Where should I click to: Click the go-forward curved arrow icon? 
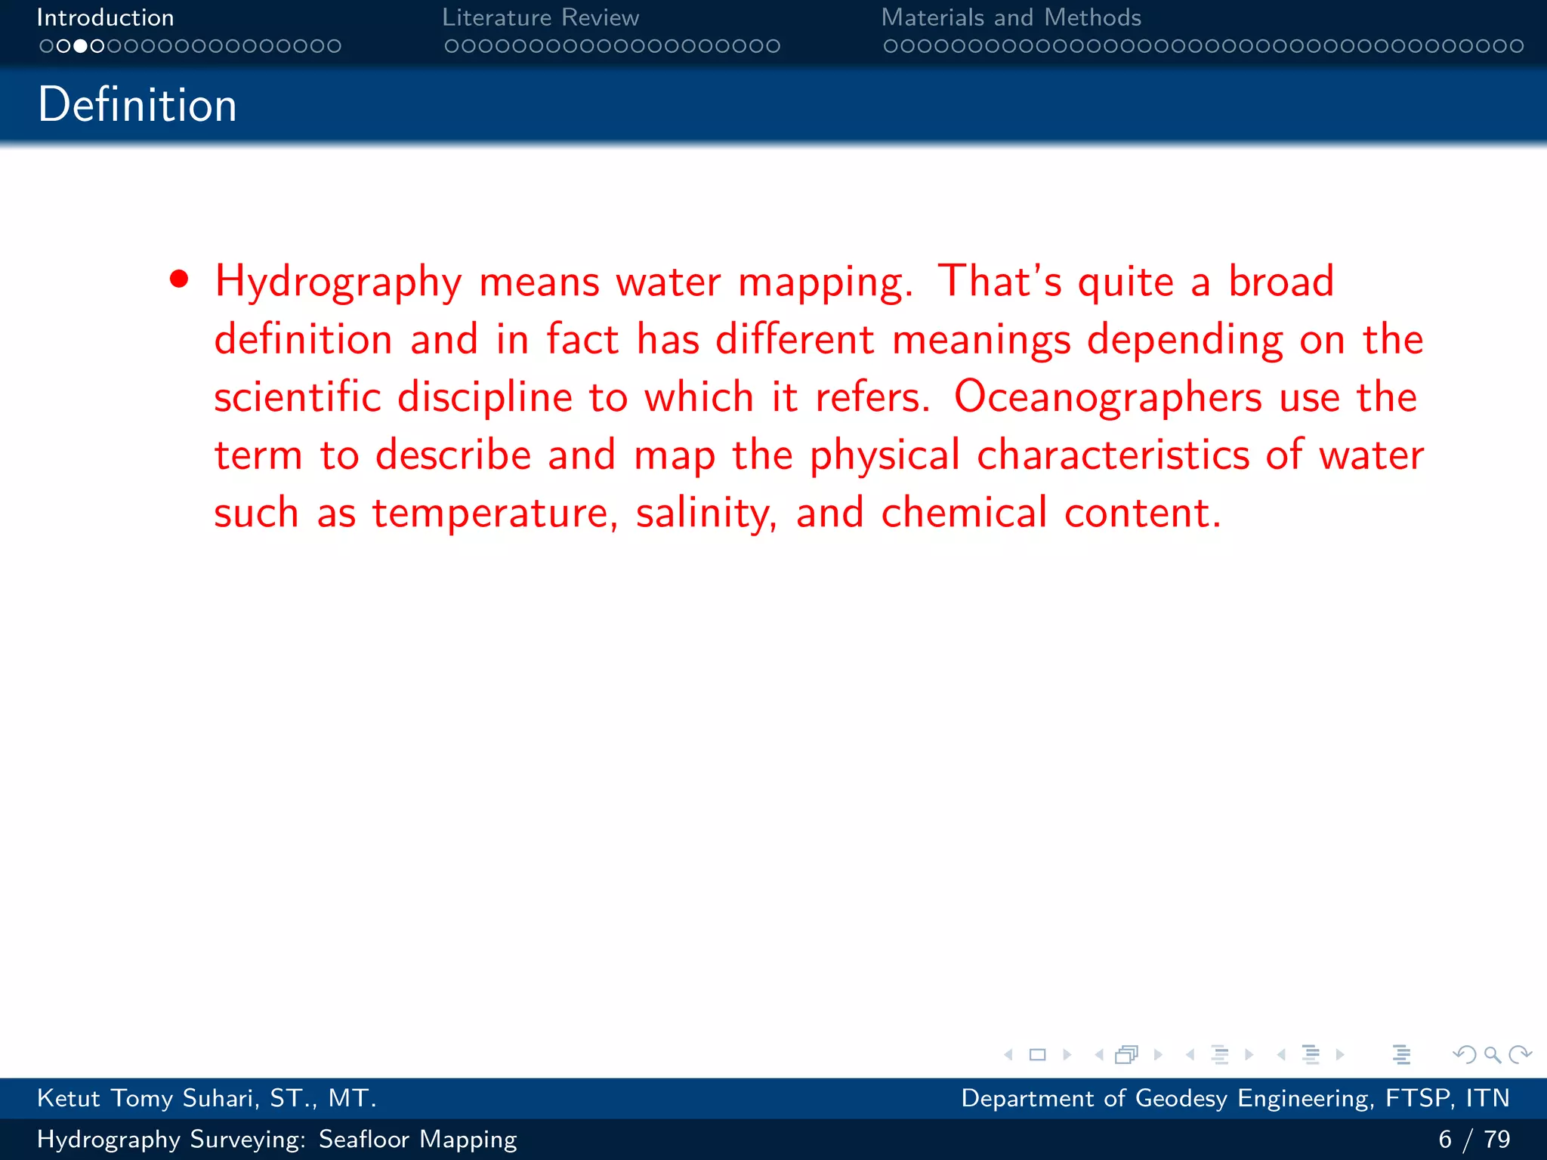click(x=1520, y=1054)
